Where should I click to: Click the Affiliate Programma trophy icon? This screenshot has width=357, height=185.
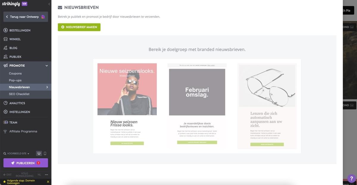5,131
